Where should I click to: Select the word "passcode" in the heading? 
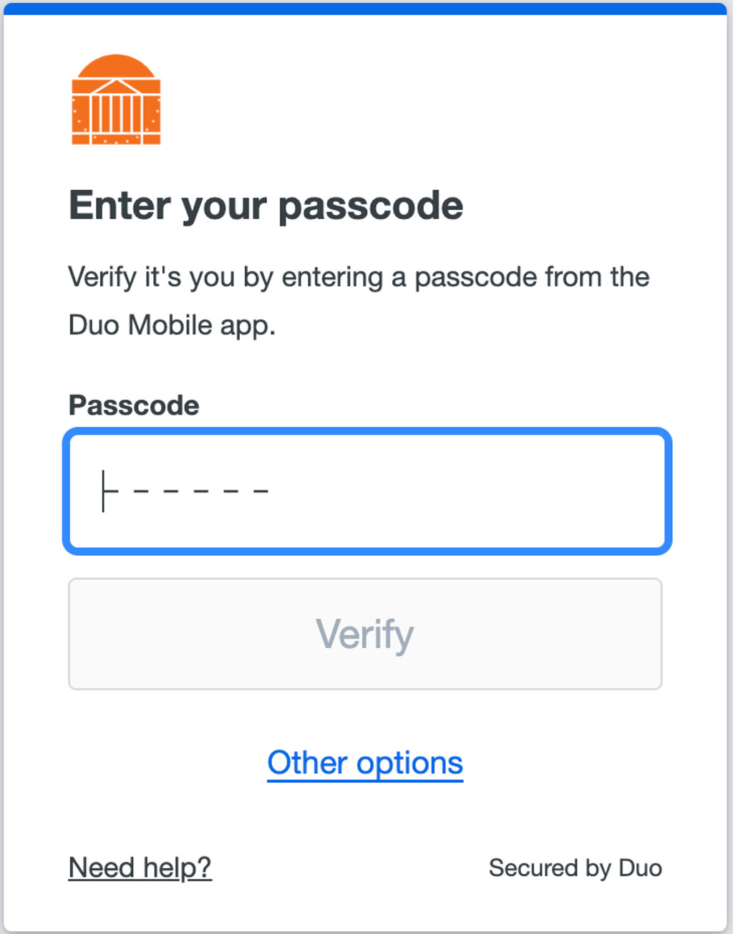point(370,206)
